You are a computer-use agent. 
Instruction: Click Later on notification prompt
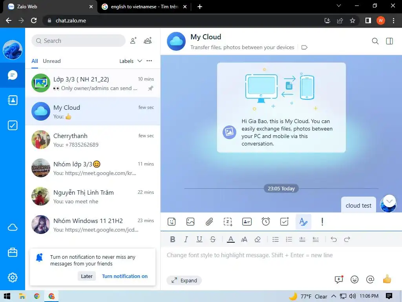click(x=87, y=276)
